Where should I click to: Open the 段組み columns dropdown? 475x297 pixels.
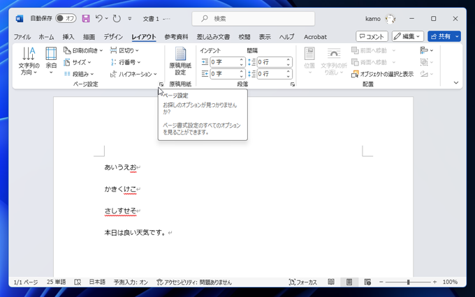[x=79, y=74]
